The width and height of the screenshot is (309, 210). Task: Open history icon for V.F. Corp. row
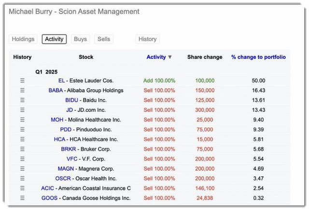23,159
